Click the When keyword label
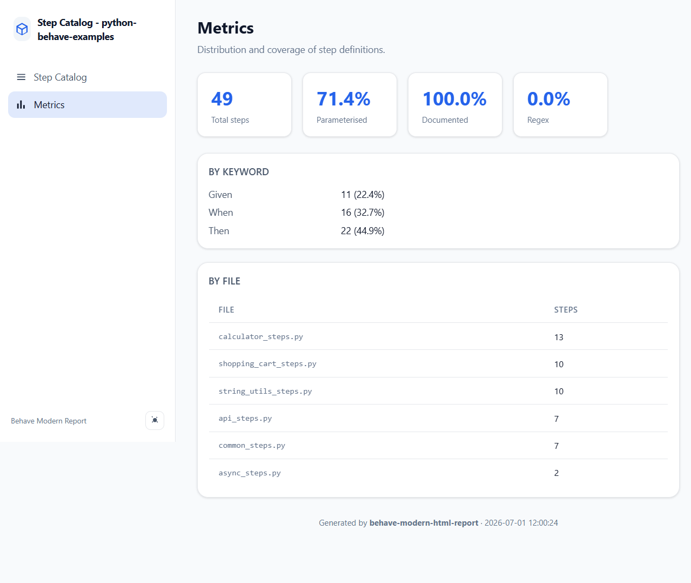This screenshot has height=583, width=691. point(221,213)
